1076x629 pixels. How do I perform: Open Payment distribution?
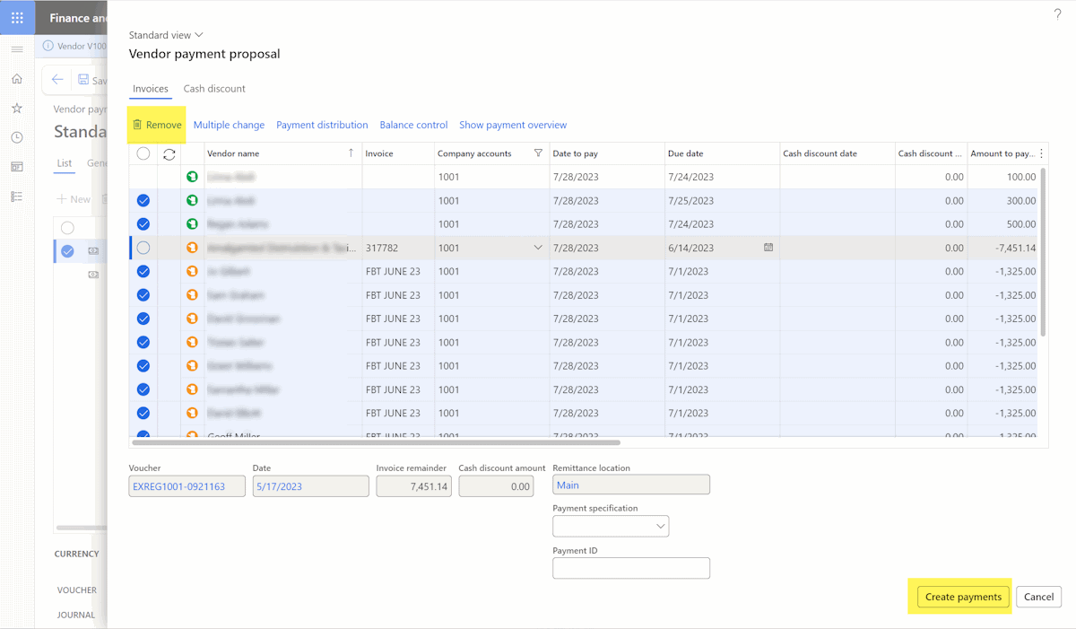coord(322,125)
